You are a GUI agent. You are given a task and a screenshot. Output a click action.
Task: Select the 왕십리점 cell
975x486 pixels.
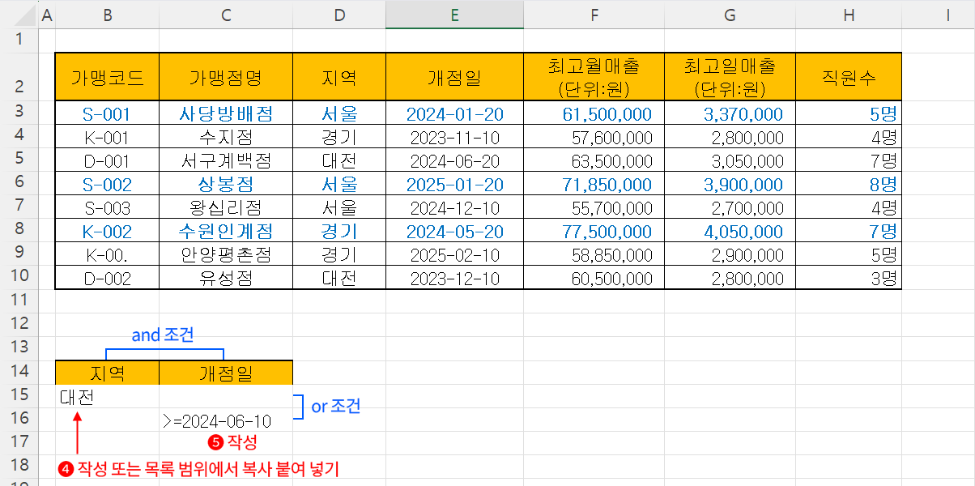click(226, 207)
